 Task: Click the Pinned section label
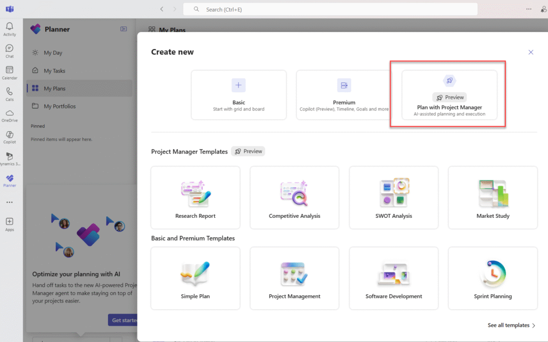tap(38, 126)
